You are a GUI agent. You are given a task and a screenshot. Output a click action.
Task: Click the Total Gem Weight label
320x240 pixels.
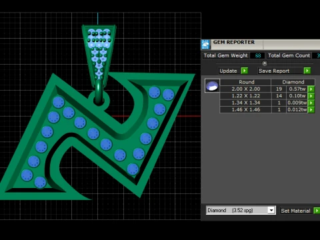[226, 55]
